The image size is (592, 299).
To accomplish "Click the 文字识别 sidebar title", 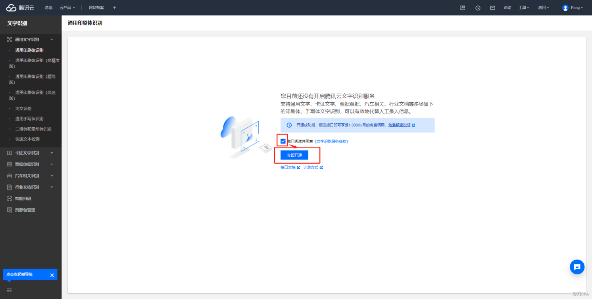I will point(17,23).
